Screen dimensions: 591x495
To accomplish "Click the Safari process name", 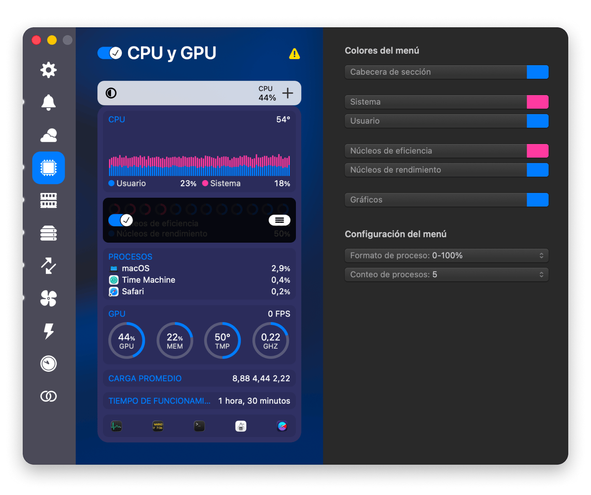I will tap(133, 291).
